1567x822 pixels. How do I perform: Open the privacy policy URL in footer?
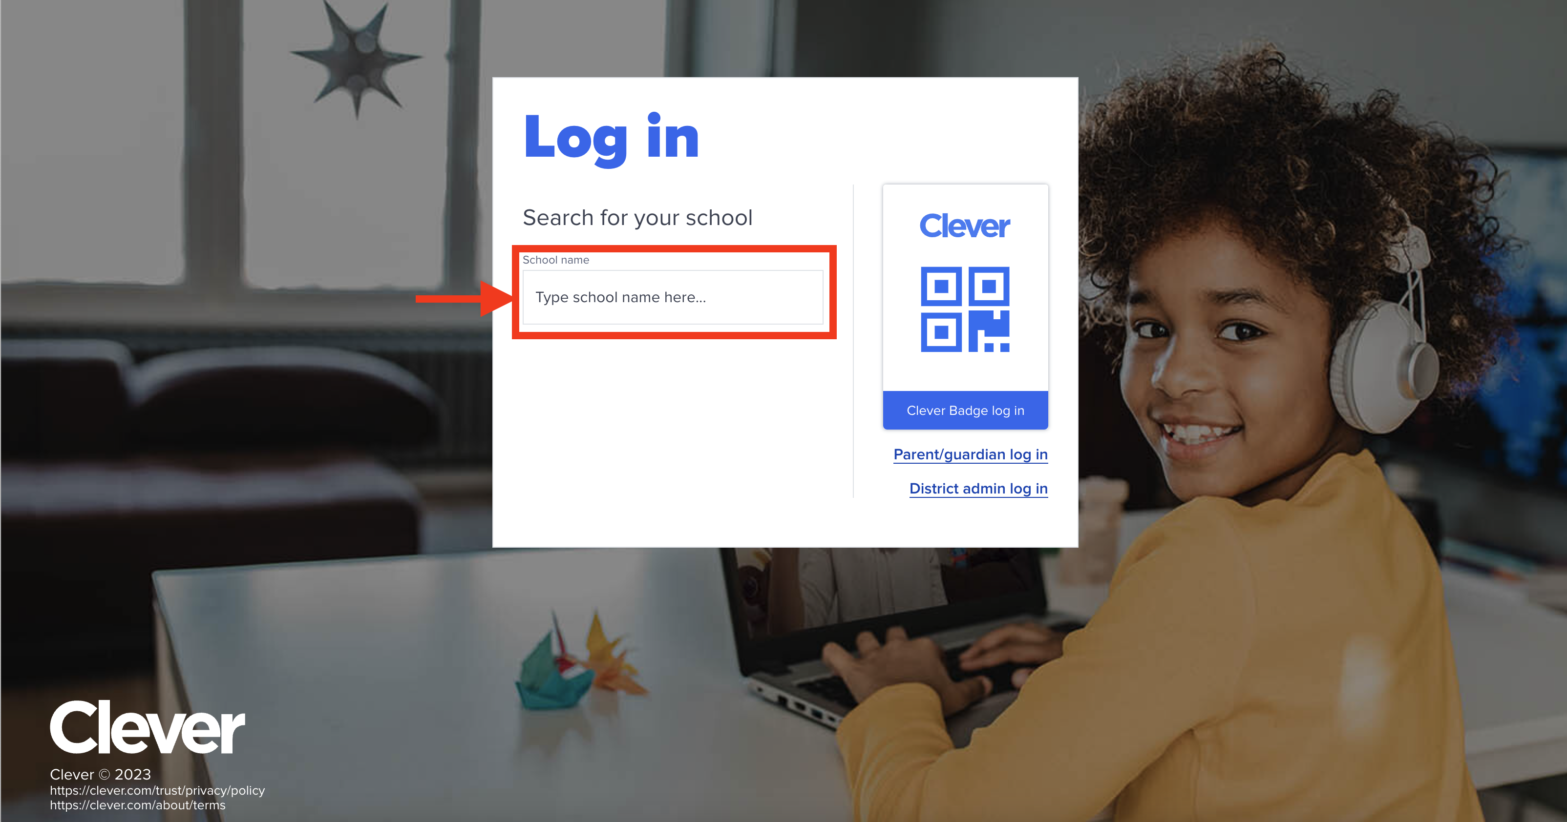[x=158, y=790]
